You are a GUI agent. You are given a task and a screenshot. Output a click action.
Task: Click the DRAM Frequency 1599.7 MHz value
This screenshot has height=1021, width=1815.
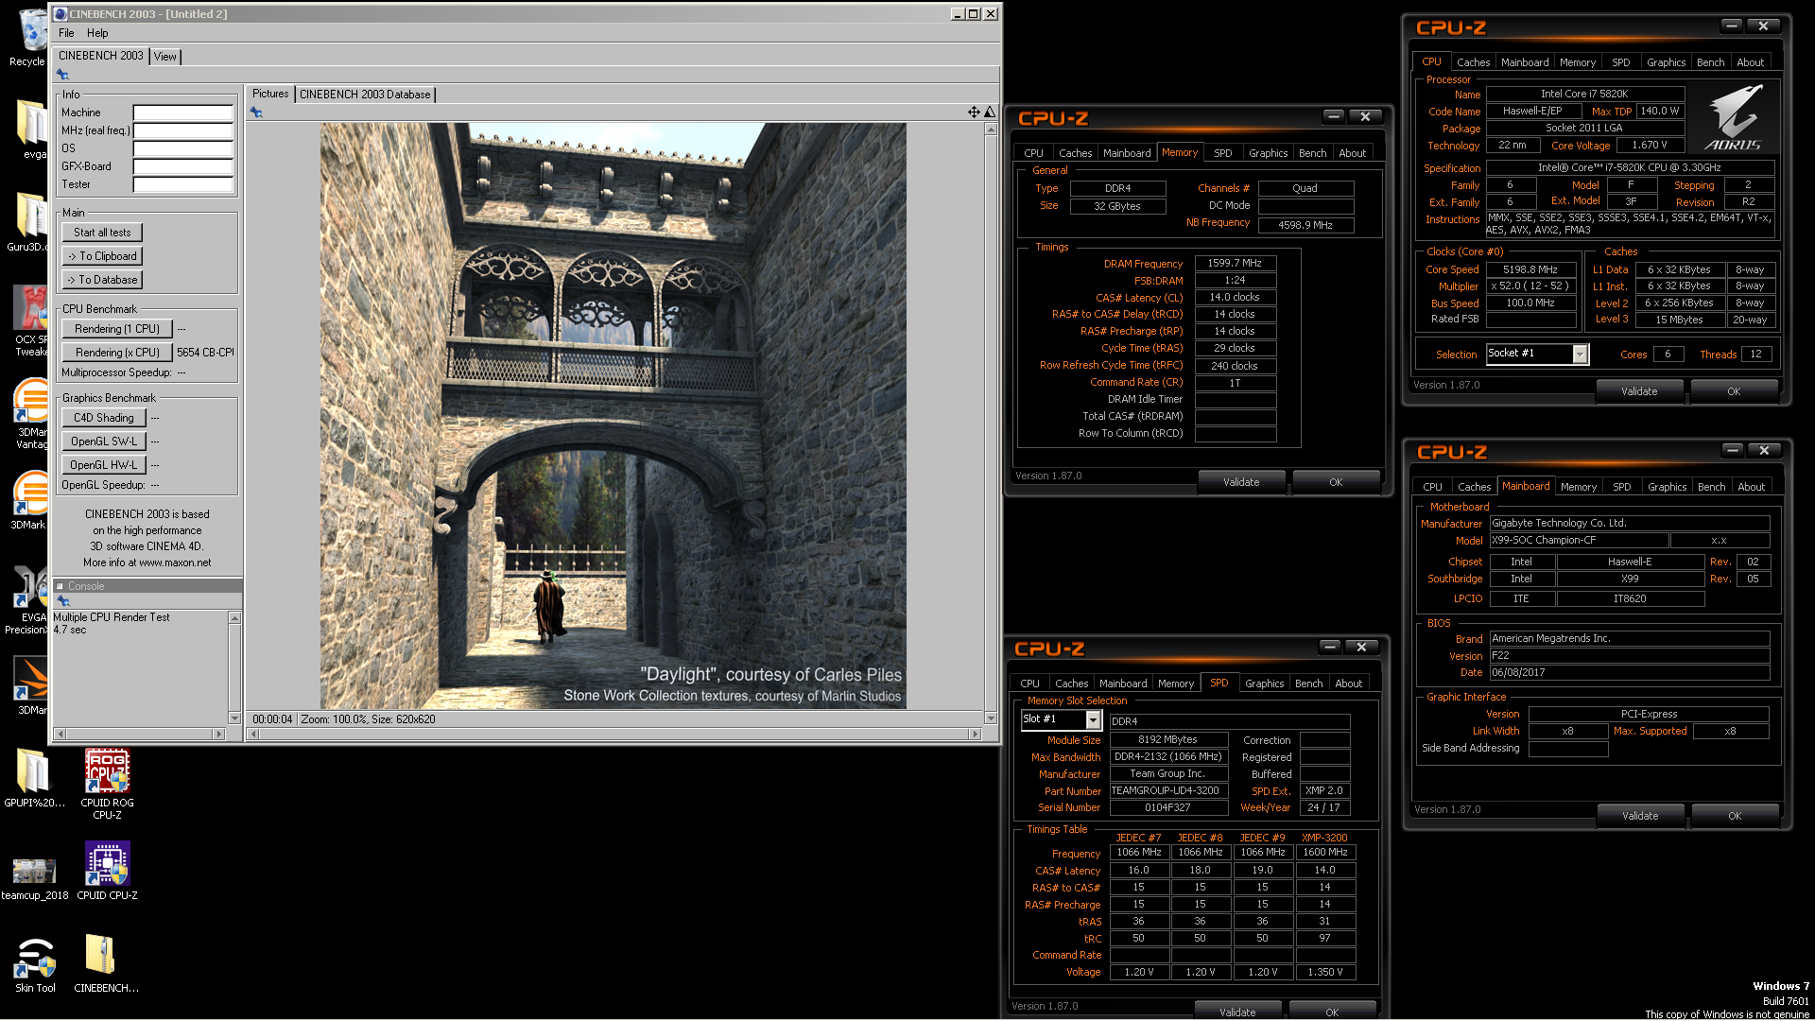[x=1235, y=264]
